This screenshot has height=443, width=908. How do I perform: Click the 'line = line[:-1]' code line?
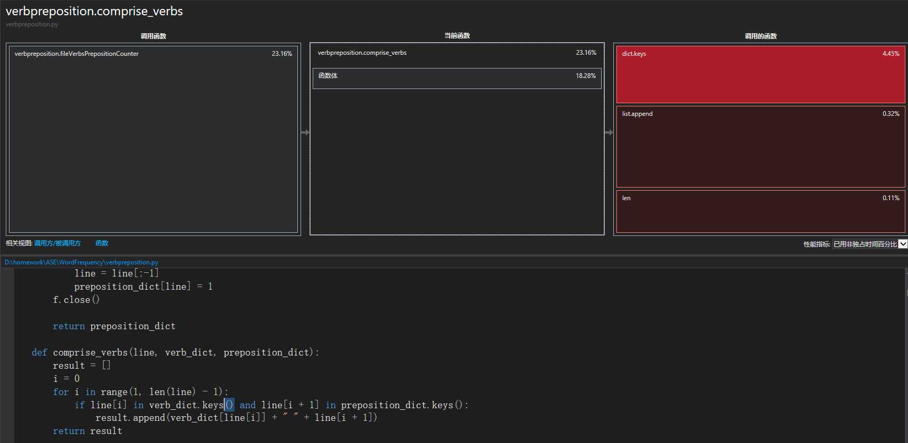click(x=117, y=273)
